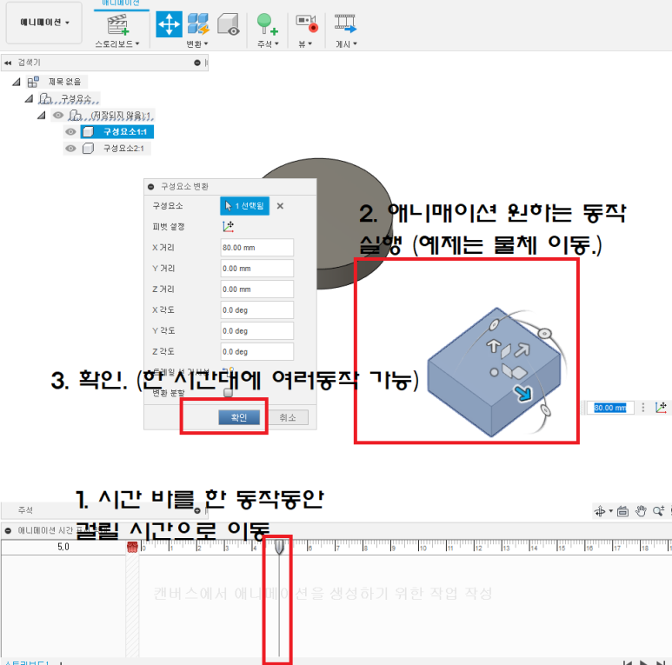Click the blue X-direction move arrow manipulator
Viewport: 672px width, 665px height.
(523, 393)
